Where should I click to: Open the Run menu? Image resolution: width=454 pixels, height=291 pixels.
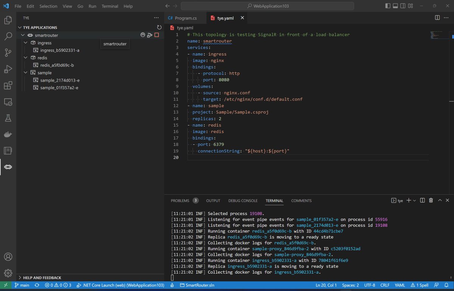tap(92, 6)
